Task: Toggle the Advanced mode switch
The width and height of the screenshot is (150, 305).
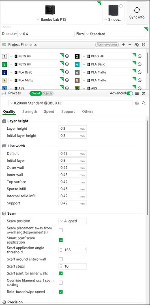Action: pyautogui.click(x=129, y=94)
